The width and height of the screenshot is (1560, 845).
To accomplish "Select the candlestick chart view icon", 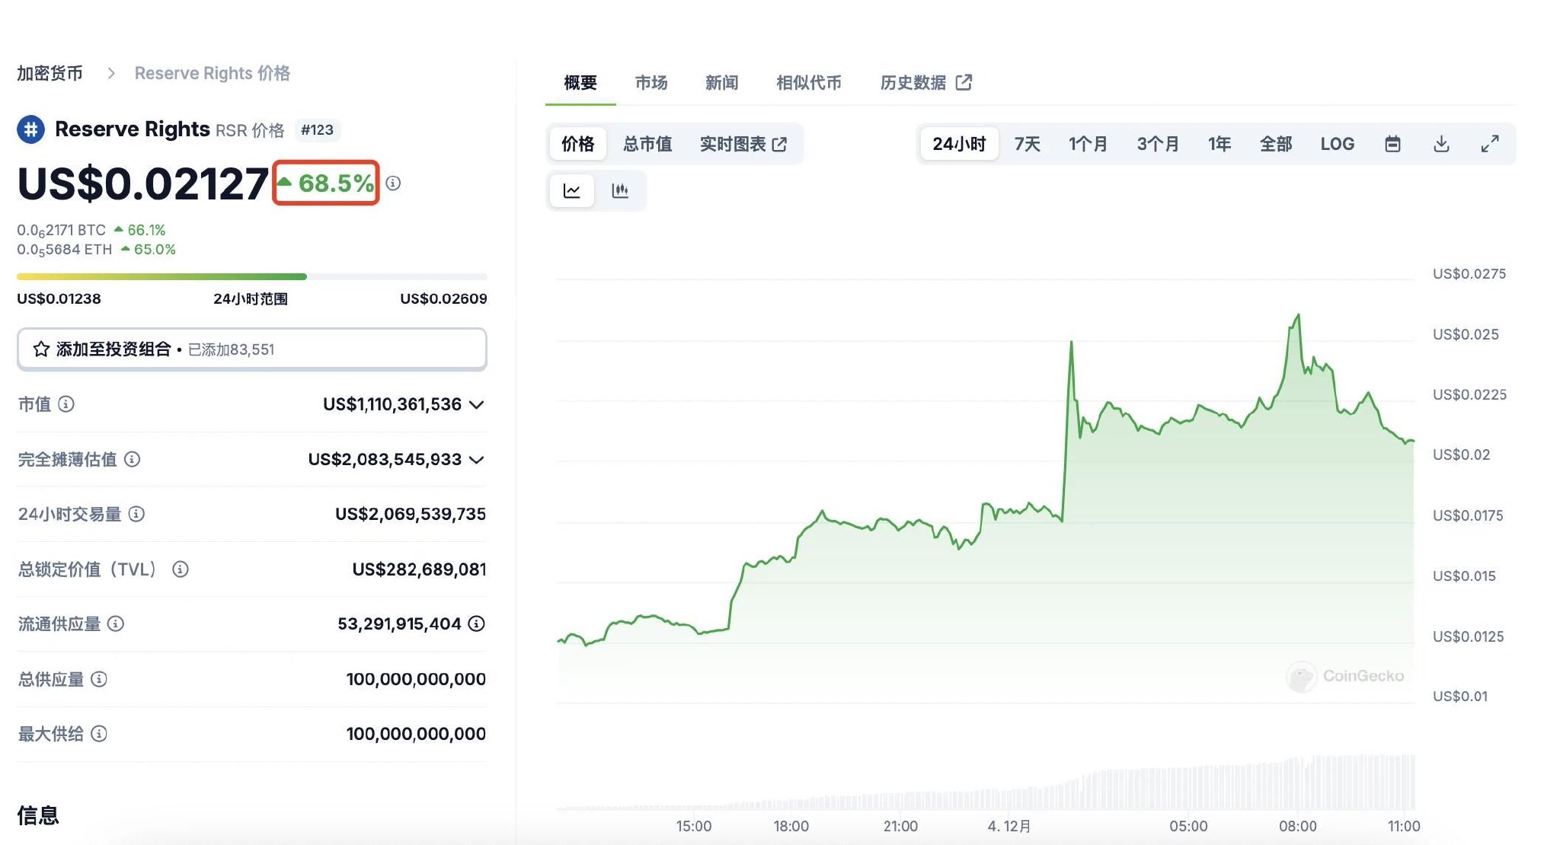I will 621,190.
